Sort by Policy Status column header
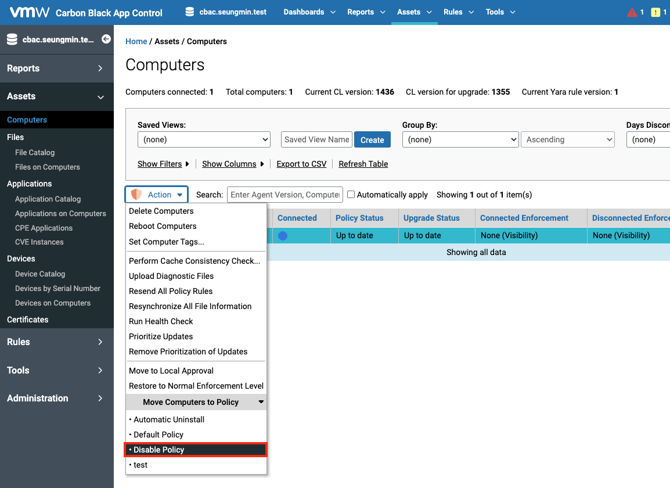The width and height of the screenshot is (670, 488). (359, 218)
